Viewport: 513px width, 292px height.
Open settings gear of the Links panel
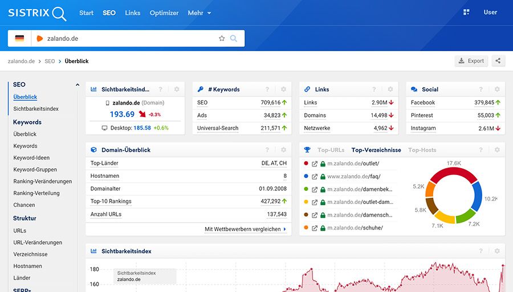coord(390,89)
